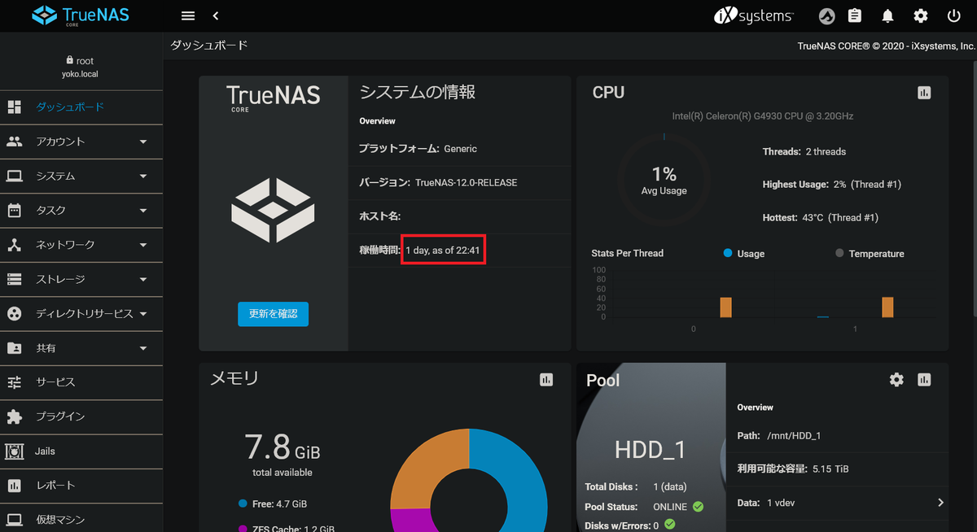Open CPU reports chart icon
The image size is (977, 532).
(923, 93)
